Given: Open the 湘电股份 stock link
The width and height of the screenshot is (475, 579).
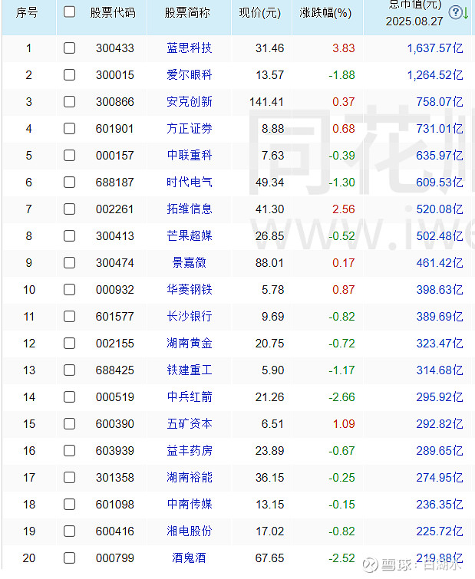Looking at the screenshot, I should (189, 531).
